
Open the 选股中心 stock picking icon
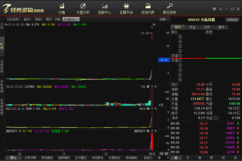coord(105,9)
